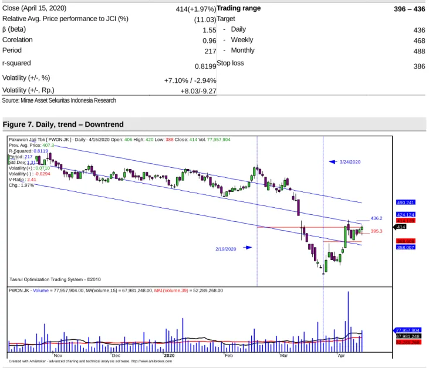Screen dimensions: 429x368
Task: Select the daily target value '436'
Action: tap(420, 30)
